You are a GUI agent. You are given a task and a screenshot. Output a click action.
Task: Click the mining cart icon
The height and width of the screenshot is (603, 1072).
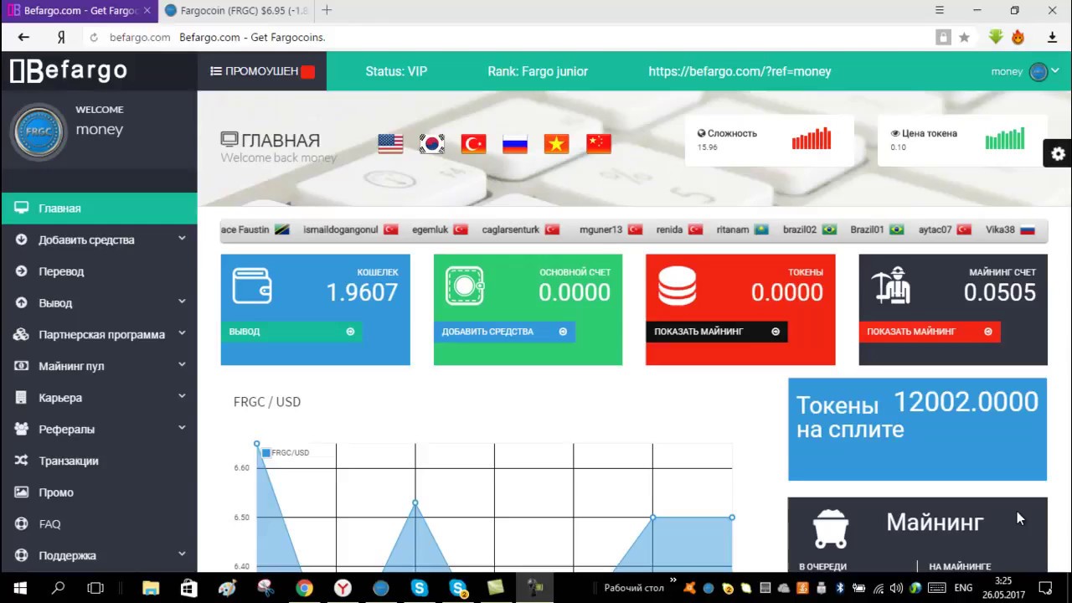click(x=830, y=528)
